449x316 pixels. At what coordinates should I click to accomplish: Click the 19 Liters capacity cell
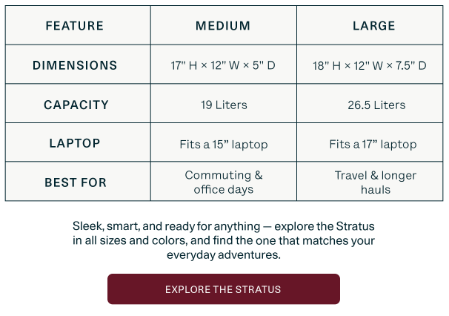click(x=224, y=105)
